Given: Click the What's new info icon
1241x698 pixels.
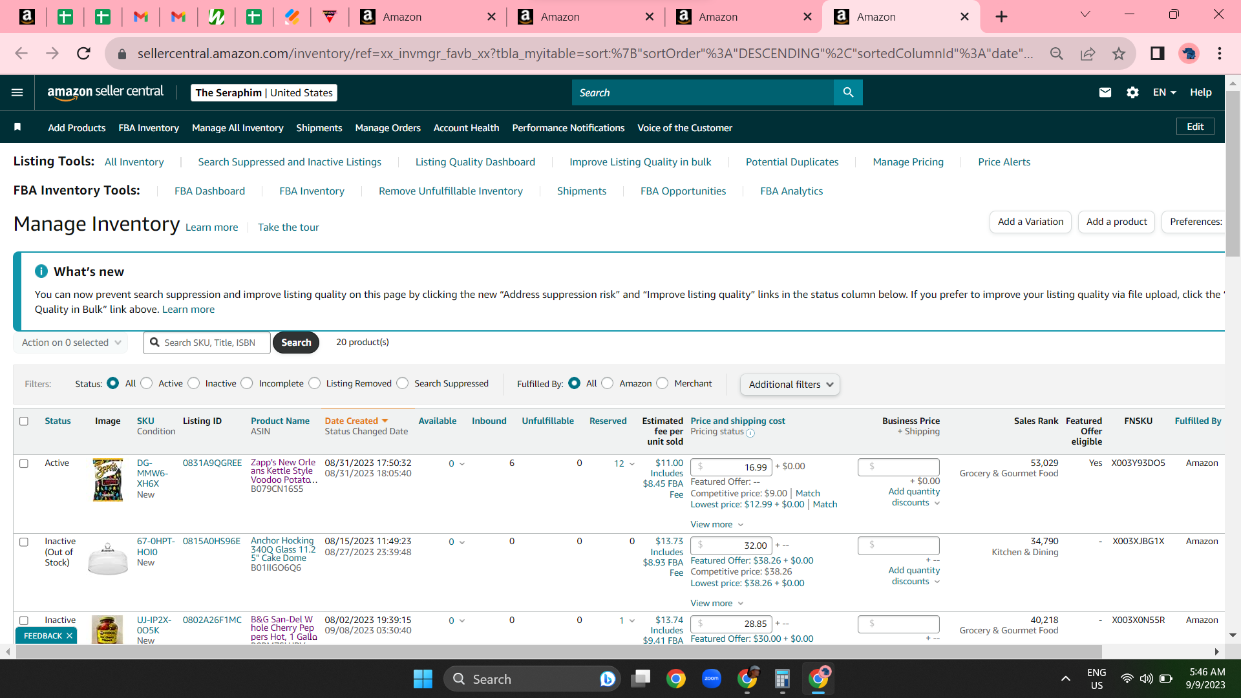Looking at the screenshot, I should (41, 271).
